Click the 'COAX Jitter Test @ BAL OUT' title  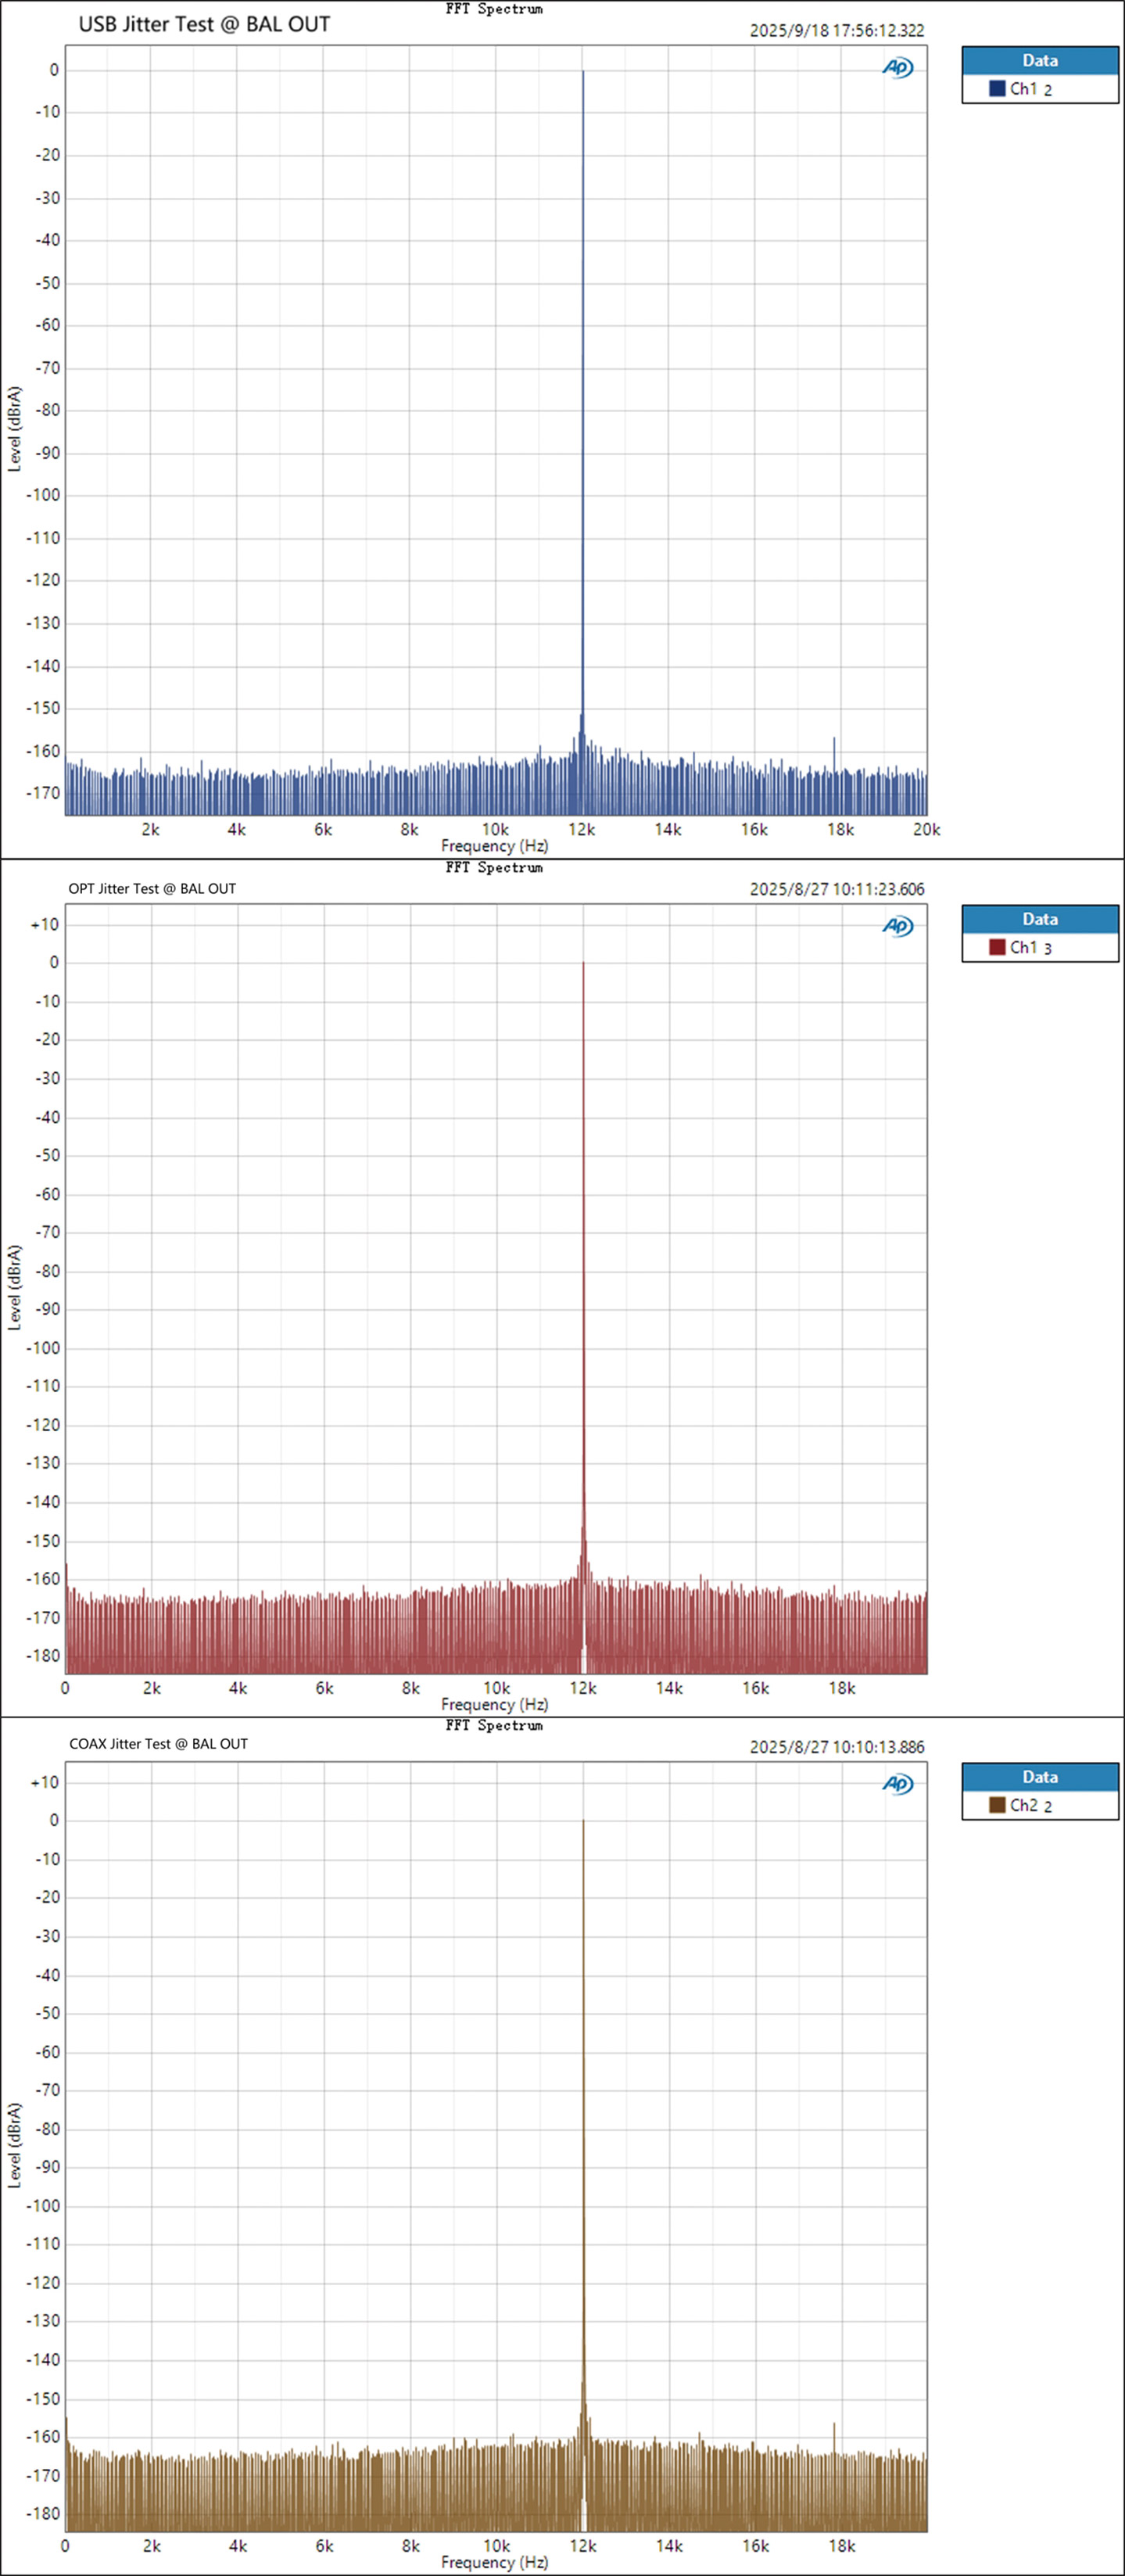point(158,1744)
